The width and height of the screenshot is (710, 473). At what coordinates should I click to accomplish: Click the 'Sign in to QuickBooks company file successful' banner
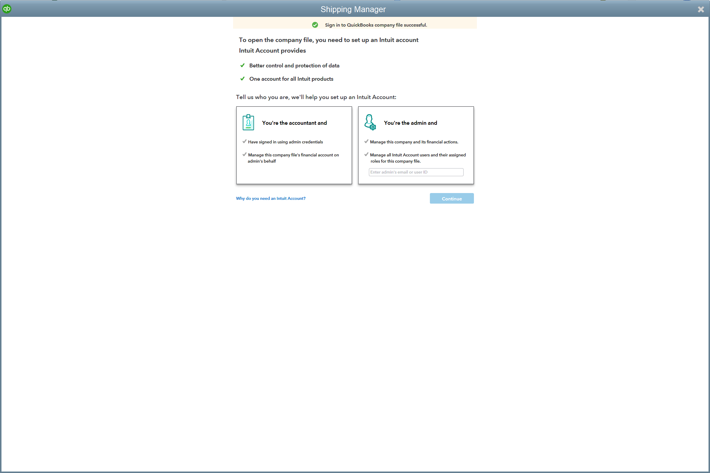pyautogui.click(x=375, y=25)
